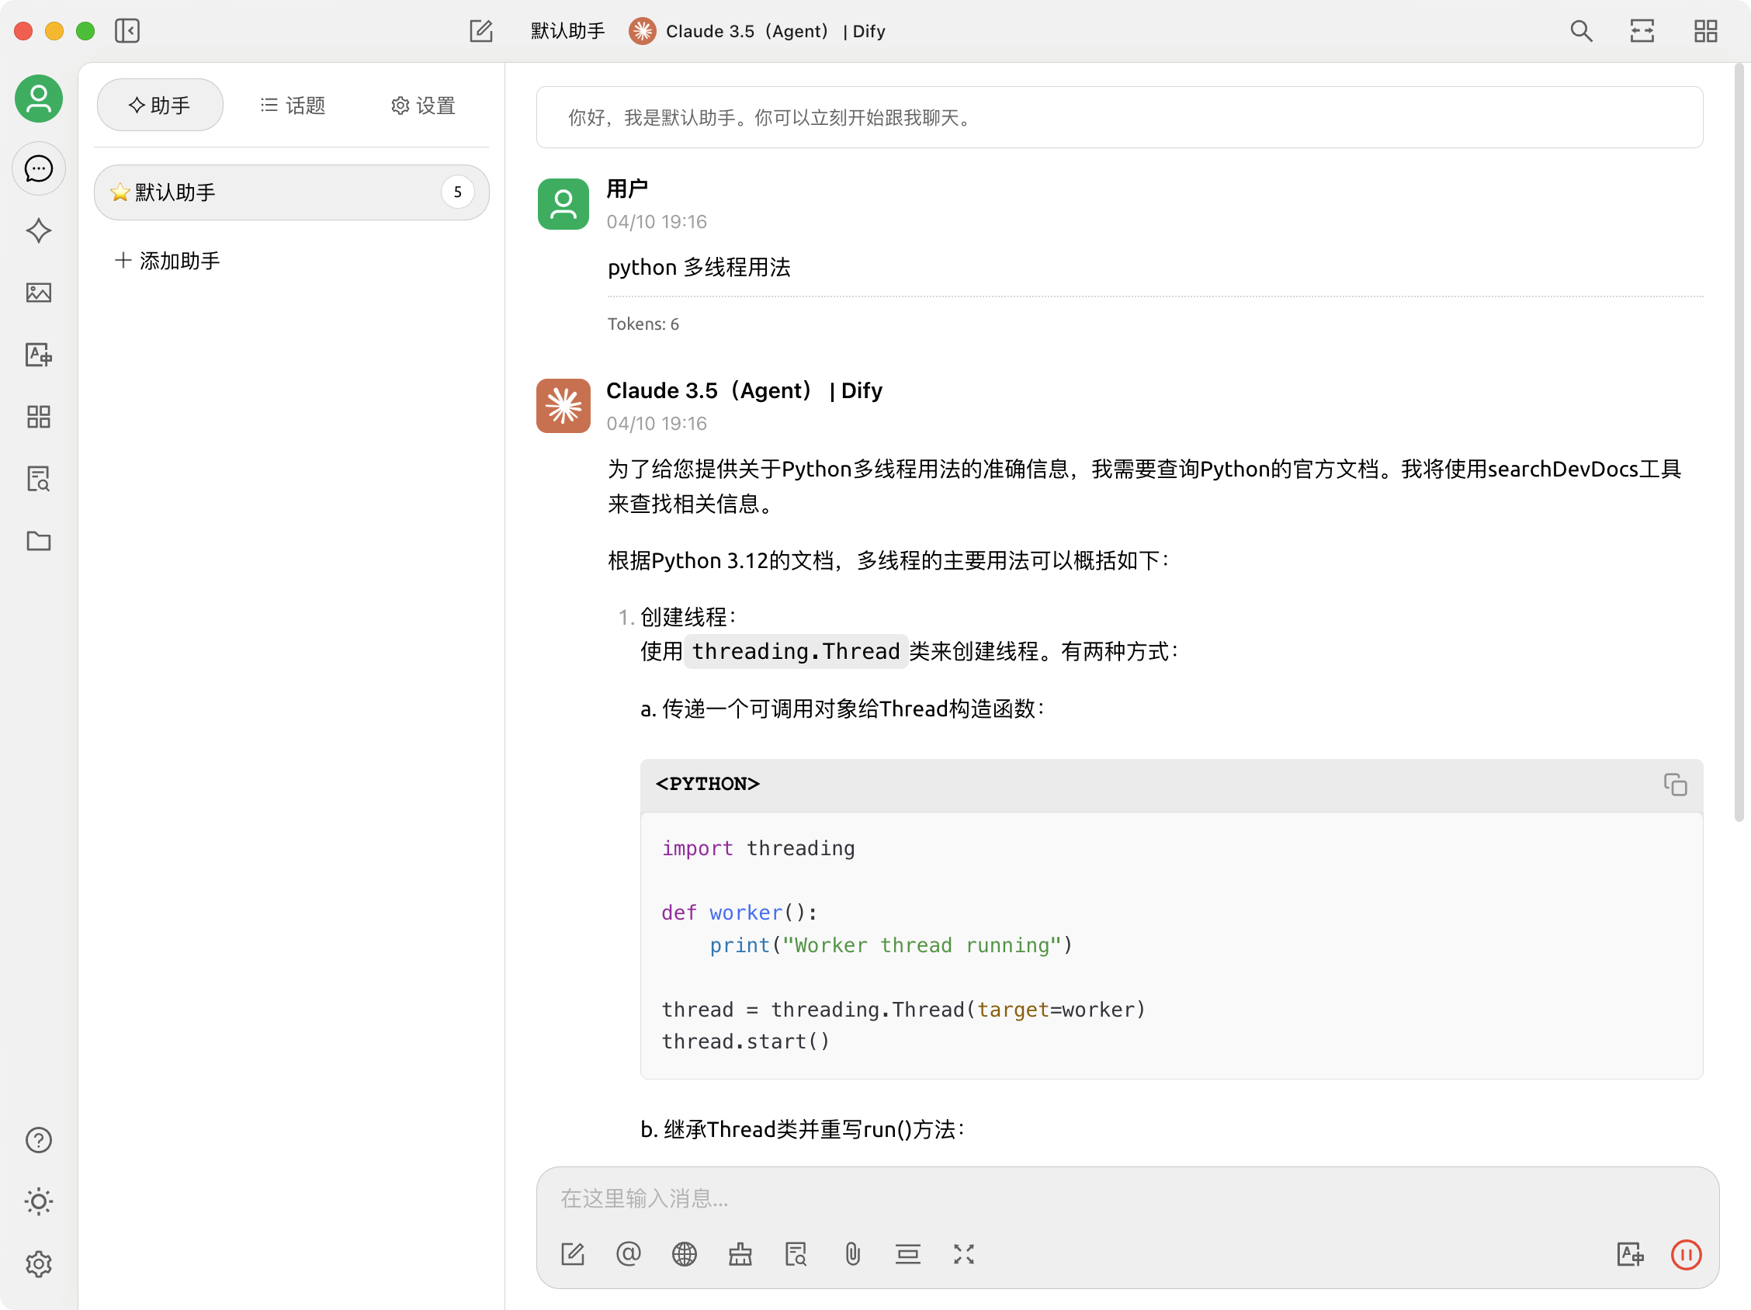
Task: Click the @ mention model icon
Action: tap(628, 1255)
